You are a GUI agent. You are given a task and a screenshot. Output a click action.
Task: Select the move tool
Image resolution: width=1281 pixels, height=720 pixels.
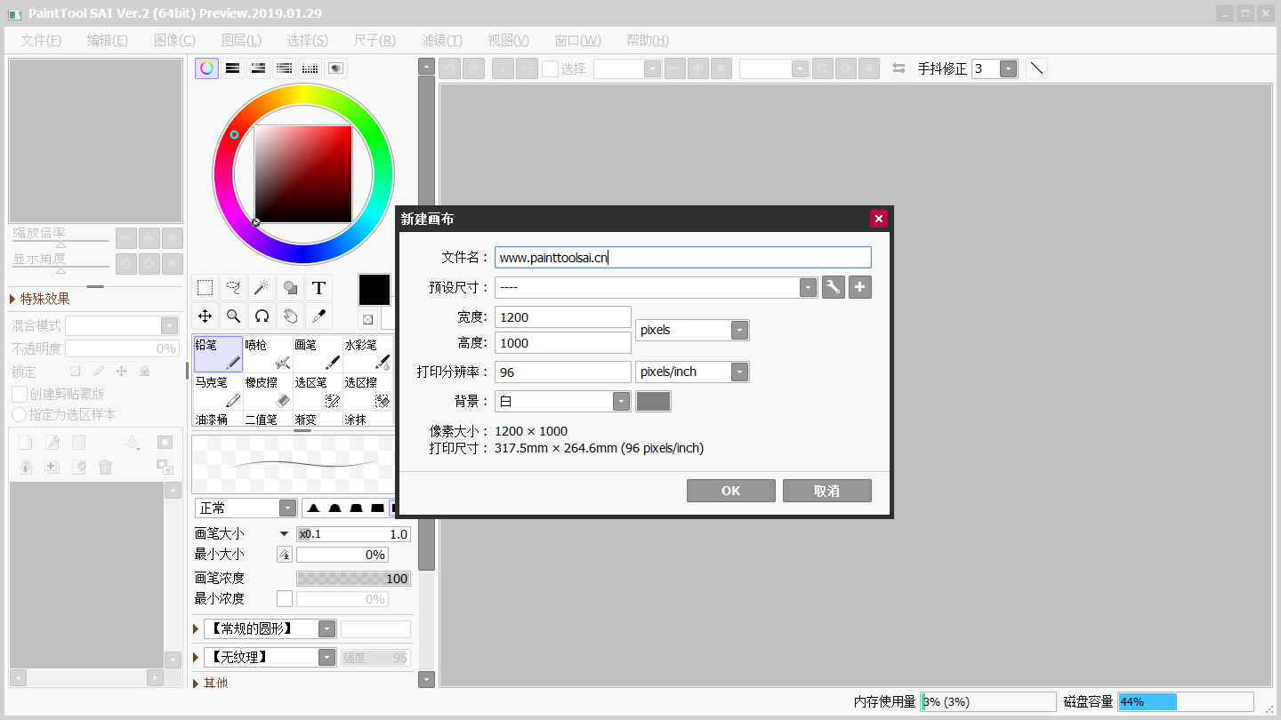click(205, 316)
